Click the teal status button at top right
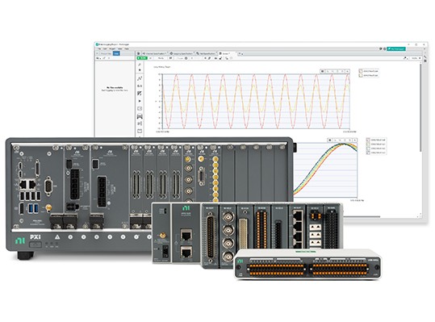Image resolution: width=435 pixels, height=322 pixels. coord(396,48)
